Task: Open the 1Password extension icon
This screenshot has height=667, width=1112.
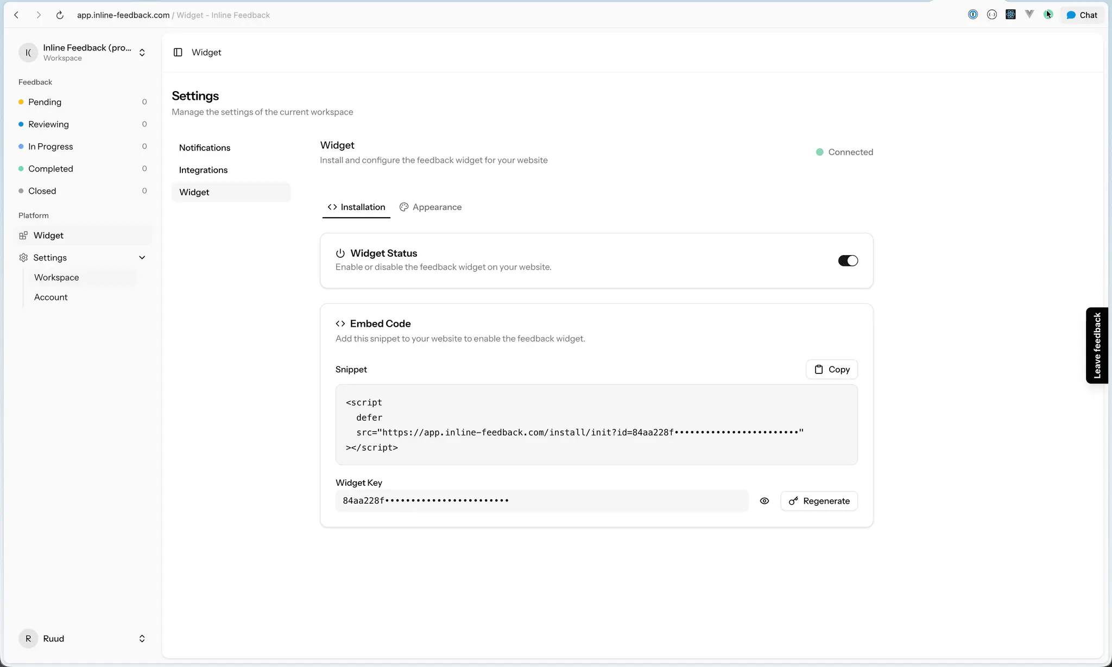Action: tap(973, 15)
